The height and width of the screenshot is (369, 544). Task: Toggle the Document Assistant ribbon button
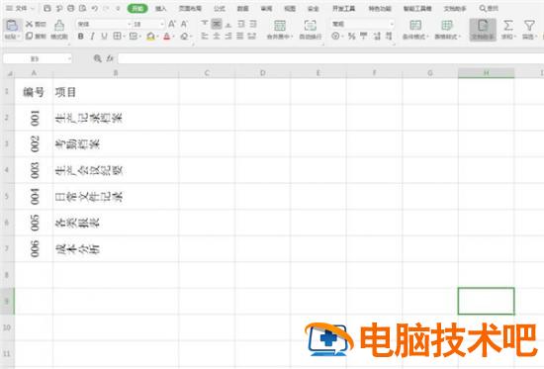click(x=483, y=30)
